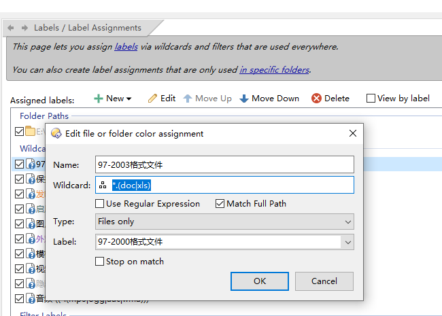The height and width of the screenshot is (316, 442).
Task: Click the back navigation arrow
Action: (11, 28)
